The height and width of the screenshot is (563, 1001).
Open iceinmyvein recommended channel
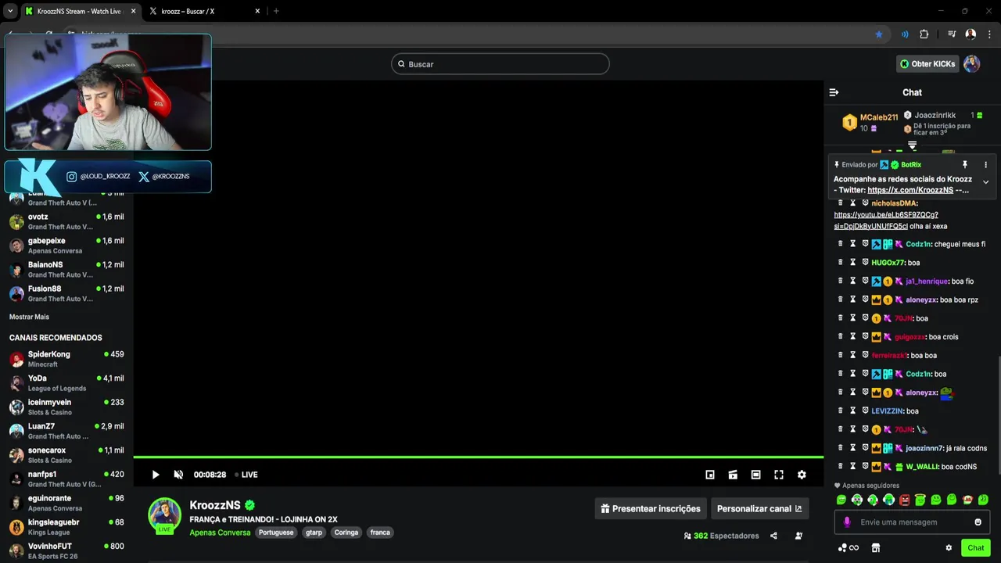tap(66, 407)
